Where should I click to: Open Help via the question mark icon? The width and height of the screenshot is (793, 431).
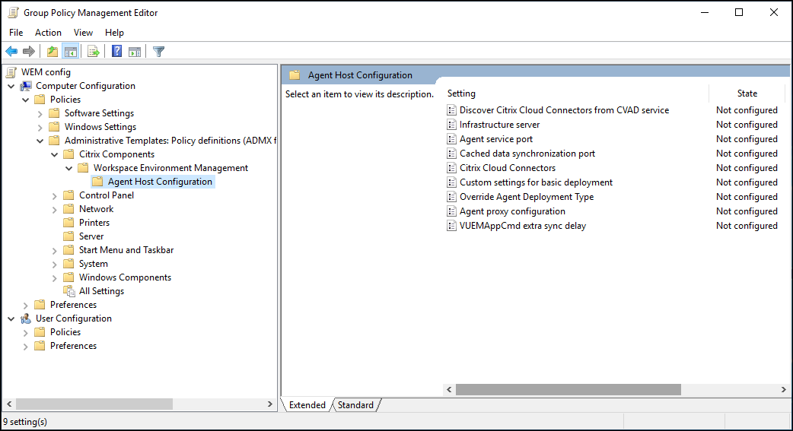point(117,52)
